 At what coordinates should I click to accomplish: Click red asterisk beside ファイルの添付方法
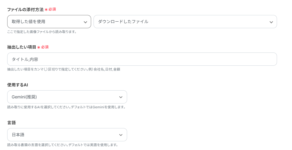point(46,10)
